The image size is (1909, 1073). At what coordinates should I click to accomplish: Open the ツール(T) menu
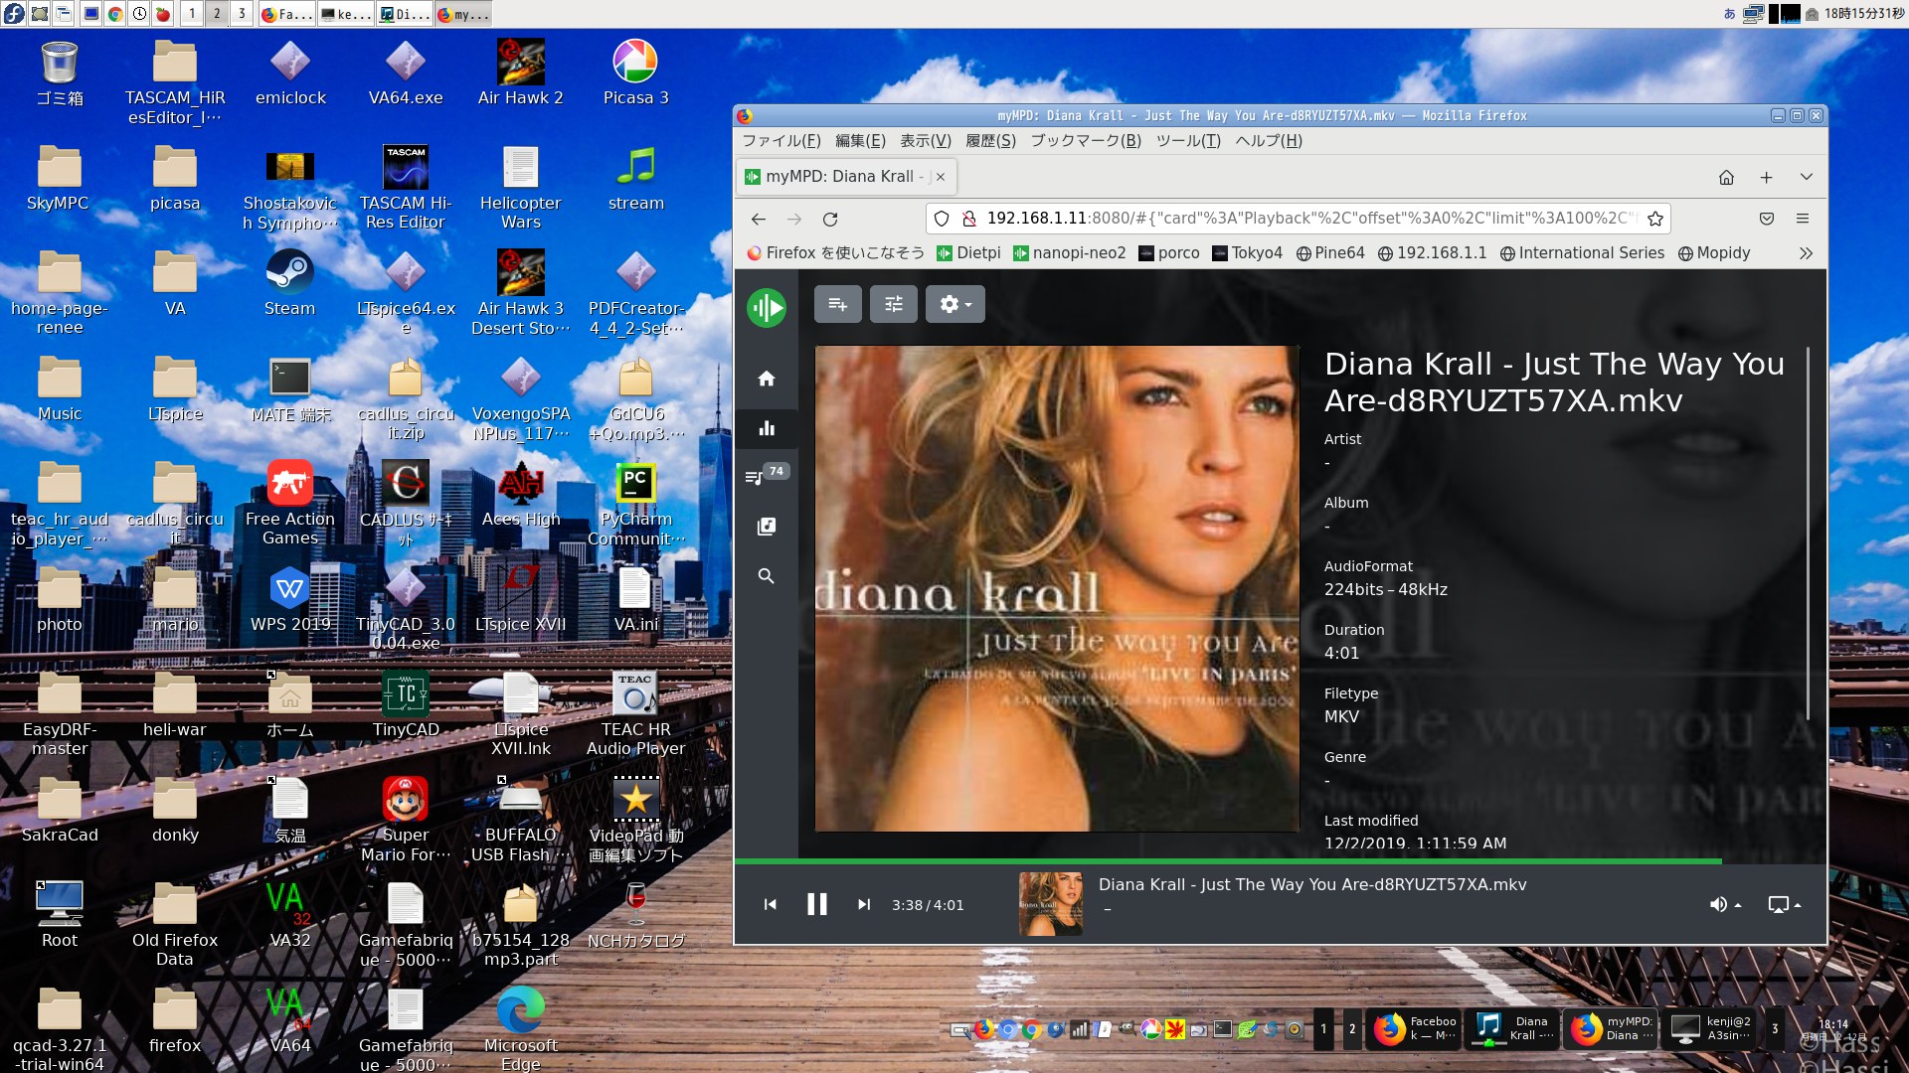1187,141
